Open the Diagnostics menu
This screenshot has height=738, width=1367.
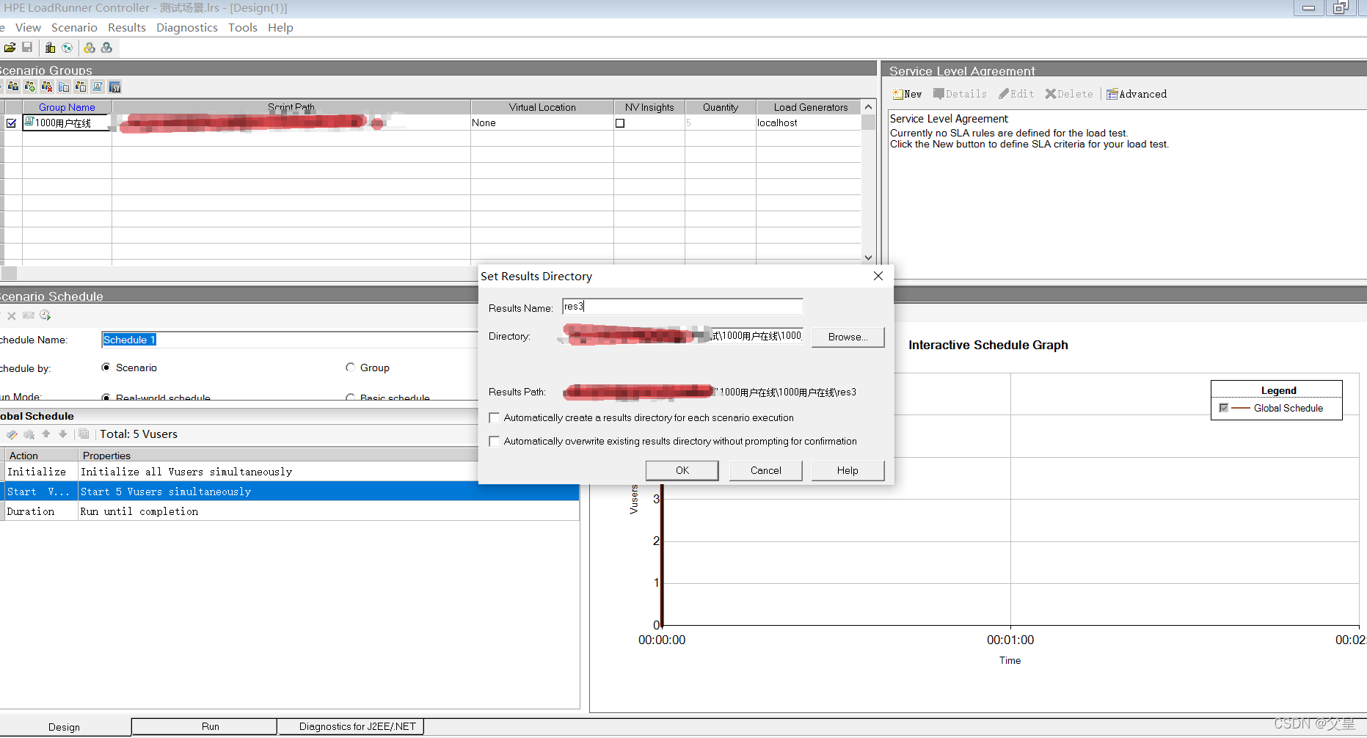click(x=187, y=28)
